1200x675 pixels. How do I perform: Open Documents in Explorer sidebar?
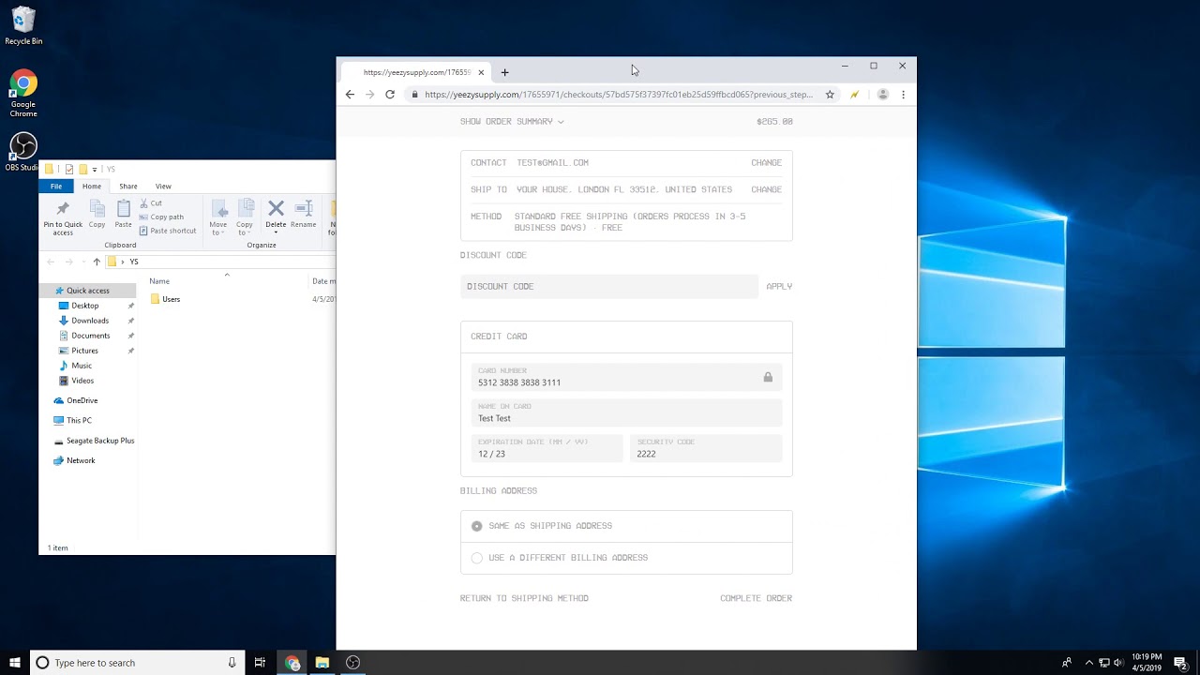coord(90,336)
